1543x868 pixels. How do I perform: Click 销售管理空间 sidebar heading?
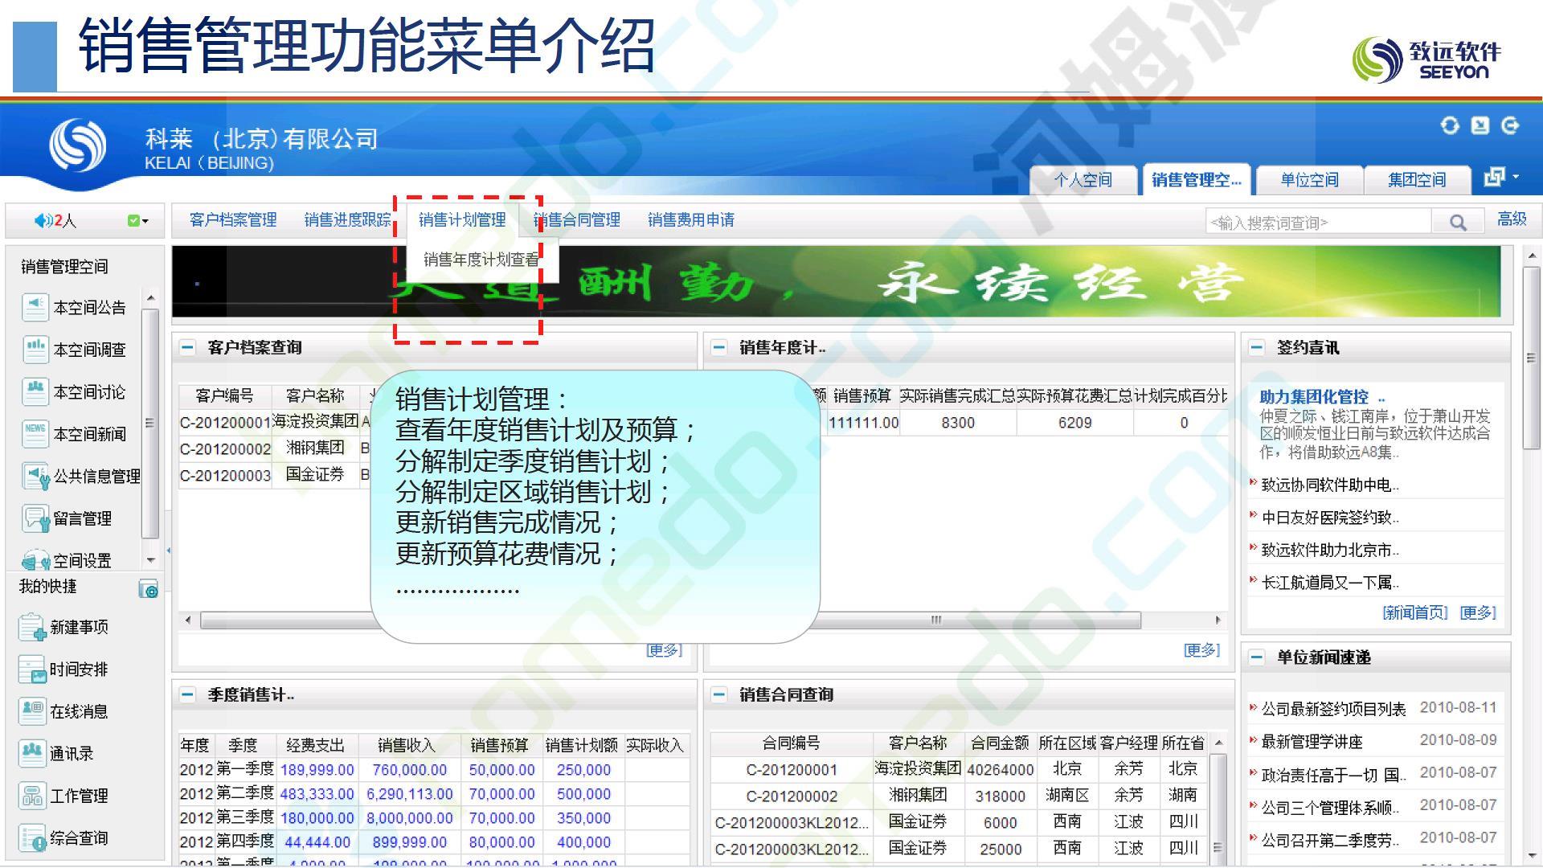click(x=64, y=267)
